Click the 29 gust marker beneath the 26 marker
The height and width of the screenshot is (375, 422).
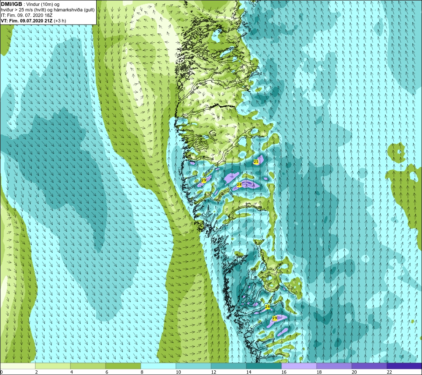tap(275, 318)
